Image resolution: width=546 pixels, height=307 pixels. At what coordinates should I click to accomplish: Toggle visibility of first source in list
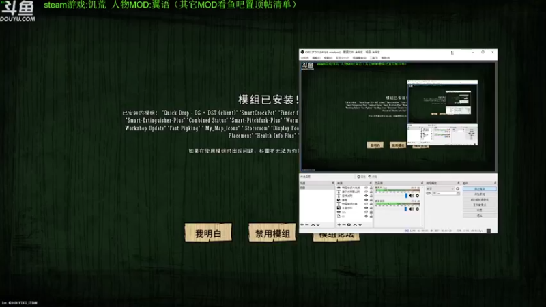[366, 188]
